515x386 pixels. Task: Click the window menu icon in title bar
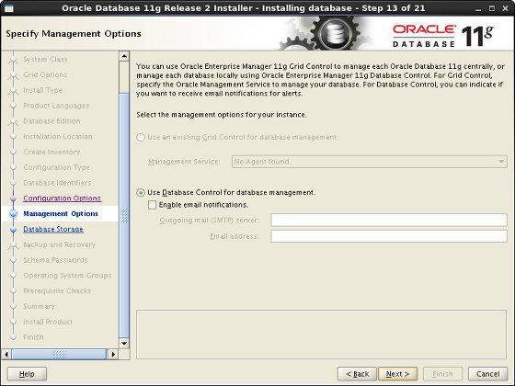tap(9, 8)
